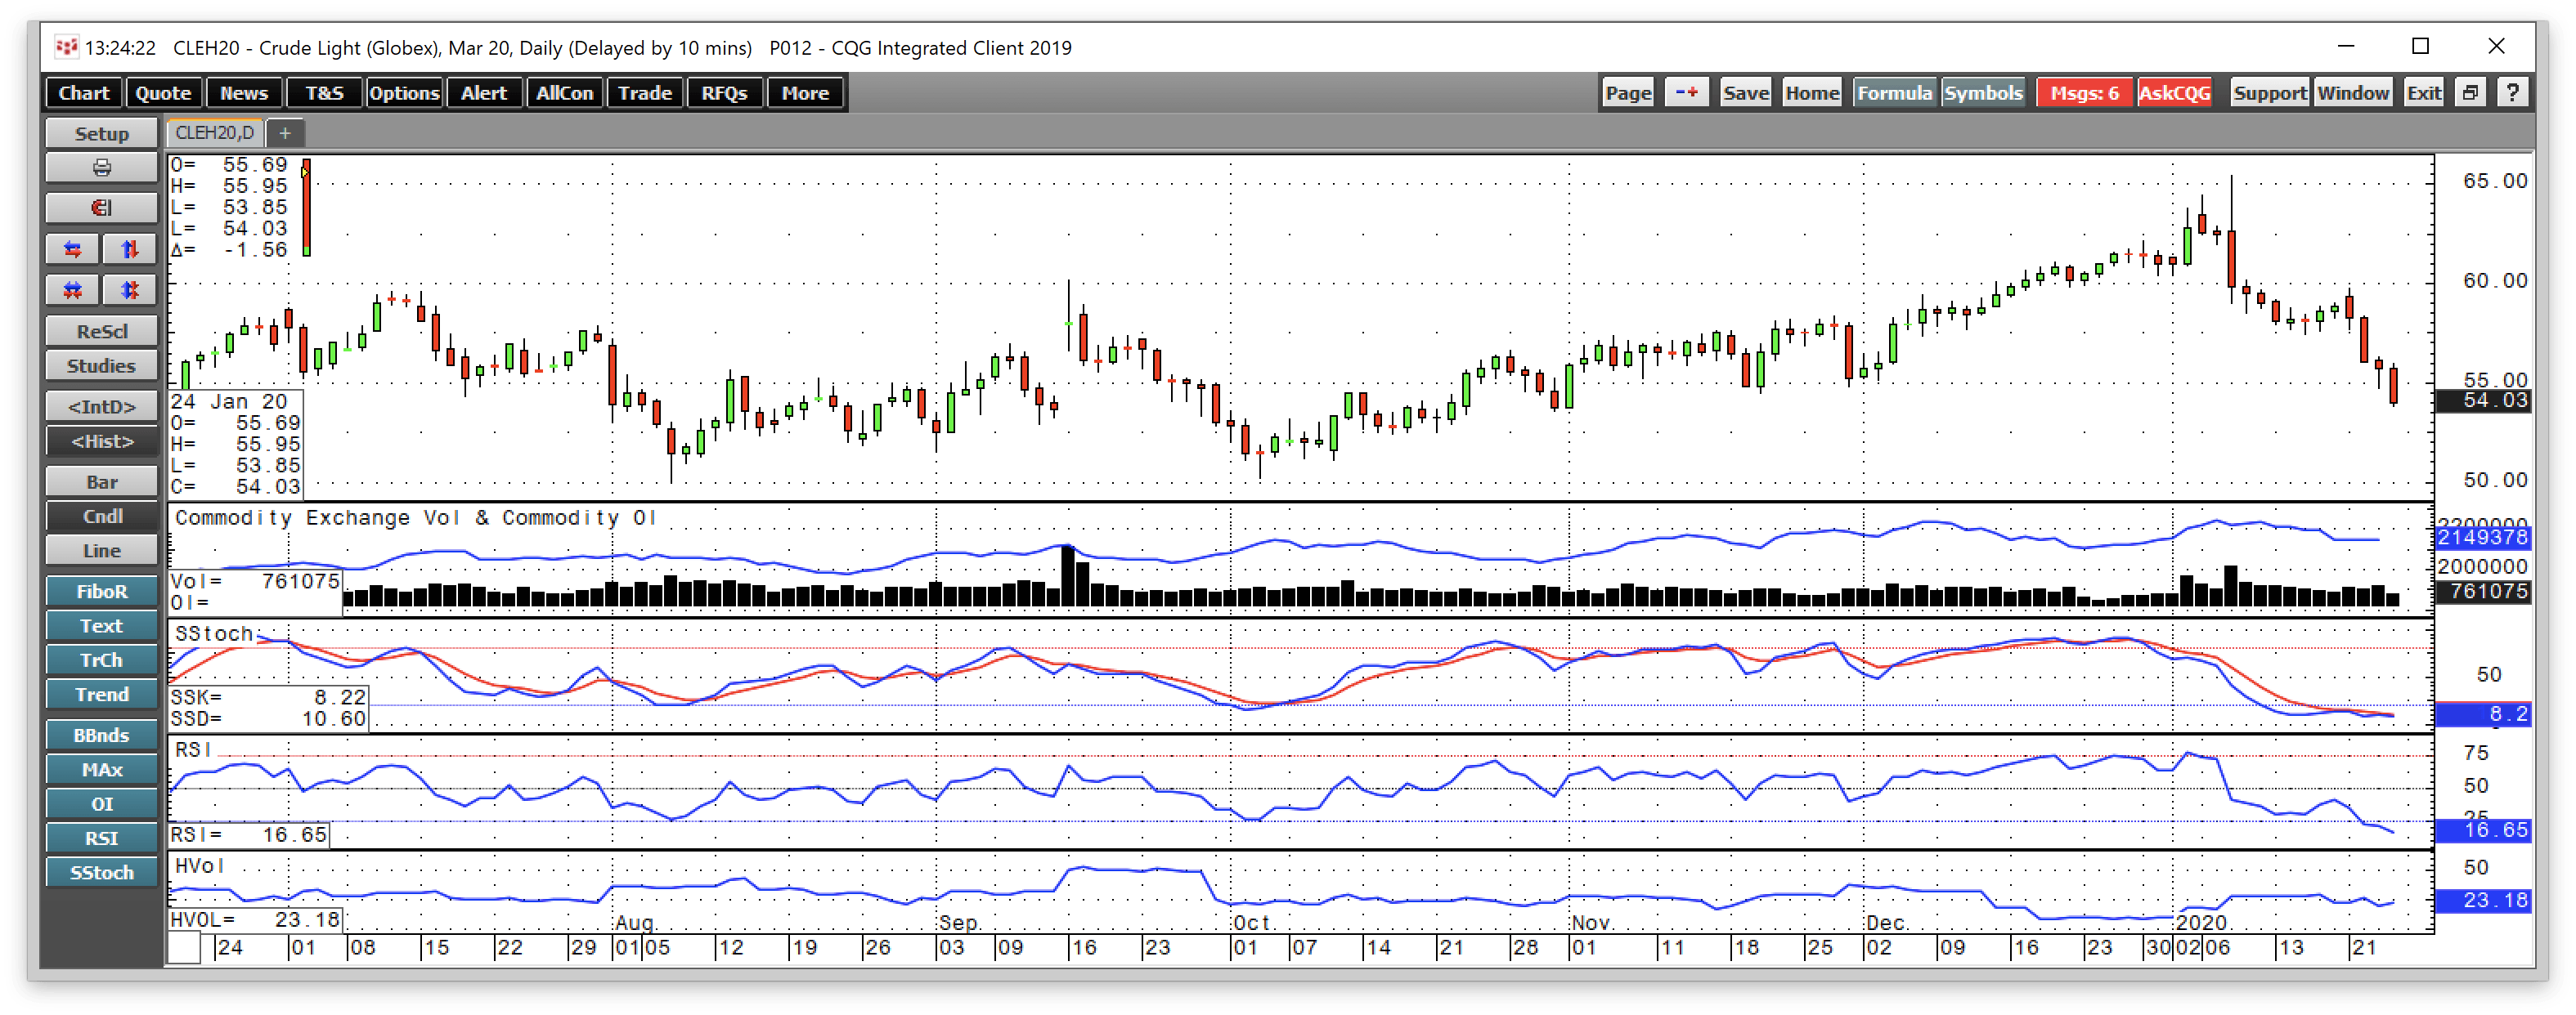Click the small box on the time axis

pos(184,949)
